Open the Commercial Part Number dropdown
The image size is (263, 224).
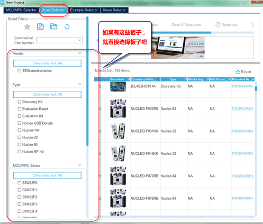click(59, 40)
